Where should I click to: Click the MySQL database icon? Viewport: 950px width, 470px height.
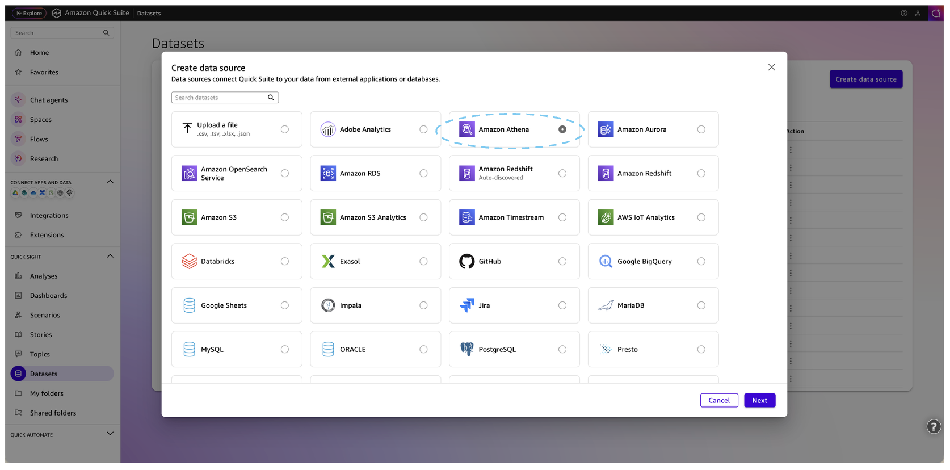point(189,349)
